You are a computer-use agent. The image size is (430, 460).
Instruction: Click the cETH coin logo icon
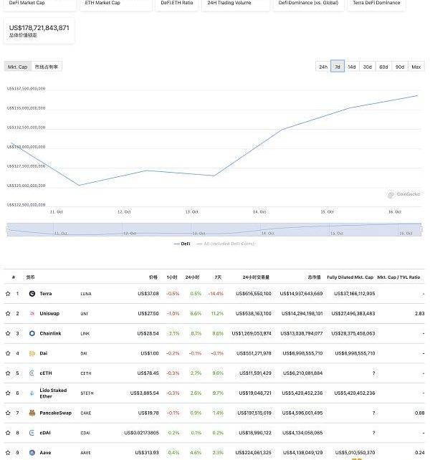(x=32, y=373)
